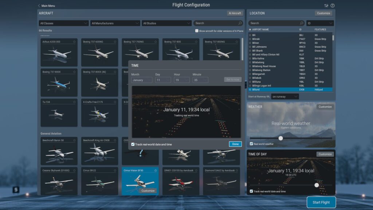
Task: Open the settings sliders icon
Action: (x=326, y=5)
